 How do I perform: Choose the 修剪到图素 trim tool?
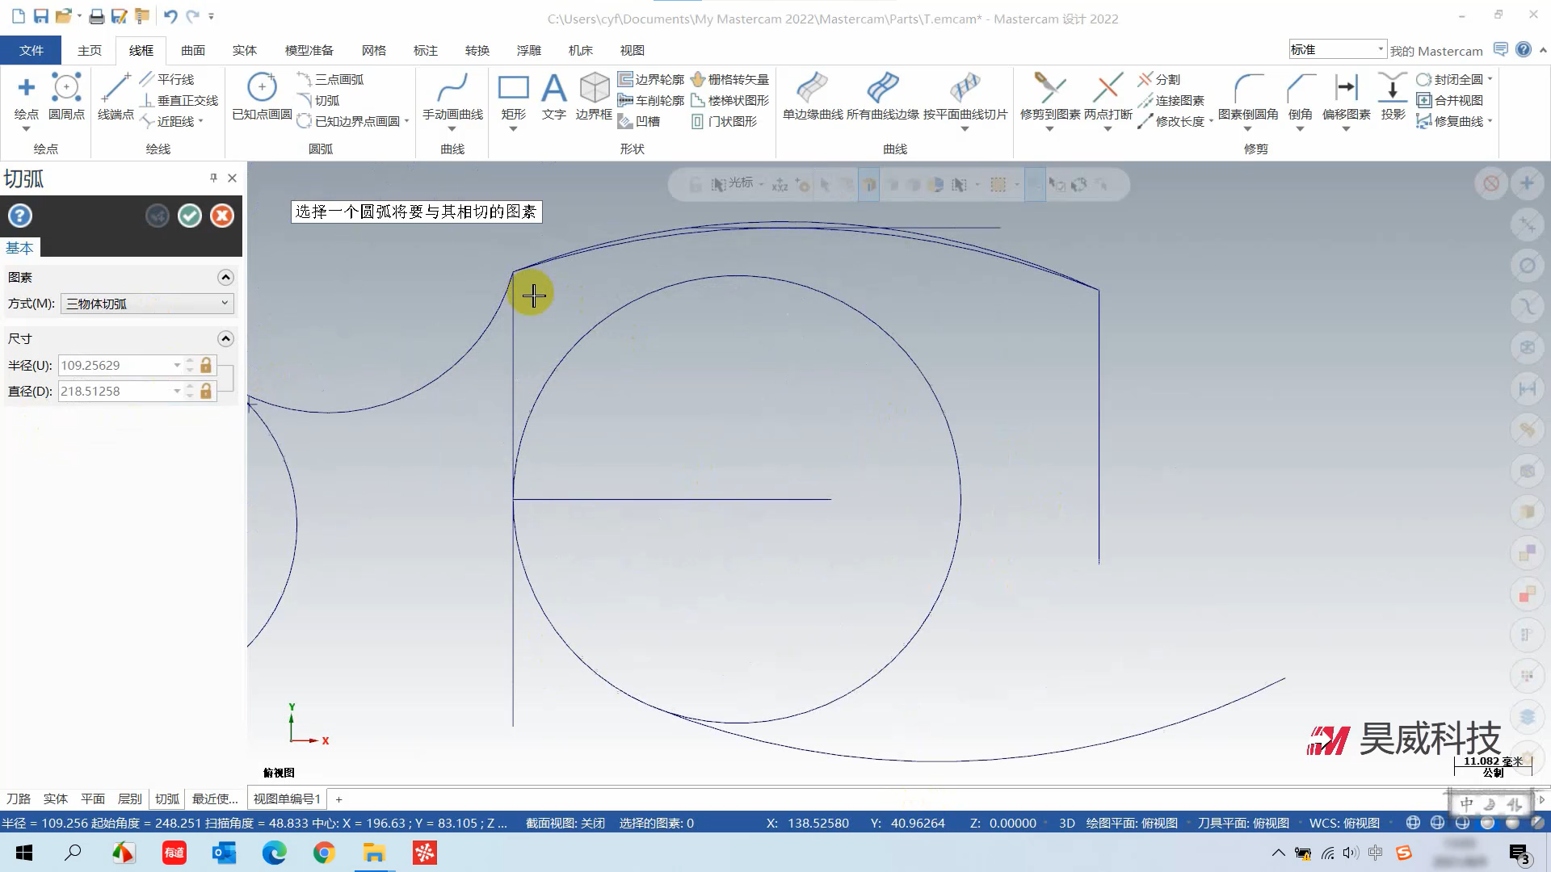(x=1049, y=95)
